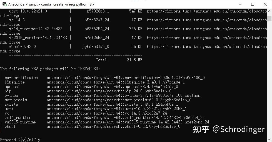Maximize the Anaconda Prompt window
Image resolution: width=272 pixels, height=142 pixels.
point(253,4)
